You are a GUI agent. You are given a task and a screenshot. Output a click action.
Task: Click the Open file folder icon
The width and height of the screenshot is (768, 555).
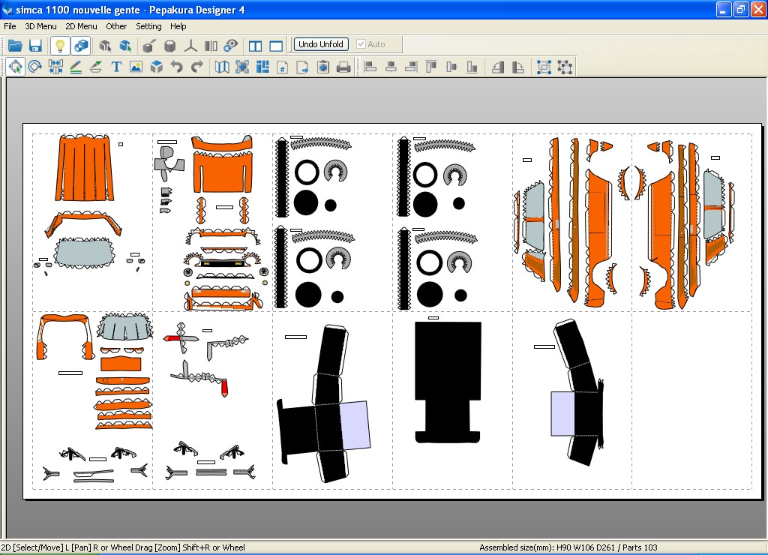coord(15,46)
